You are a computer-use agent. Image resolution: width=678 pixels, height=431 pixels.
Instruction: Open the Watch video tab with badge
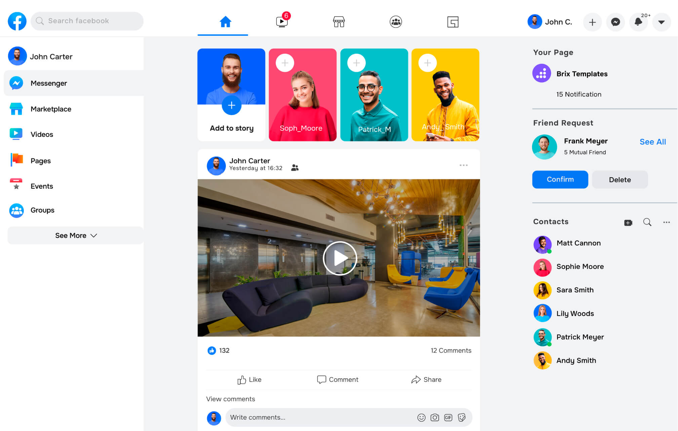(282, 22)
